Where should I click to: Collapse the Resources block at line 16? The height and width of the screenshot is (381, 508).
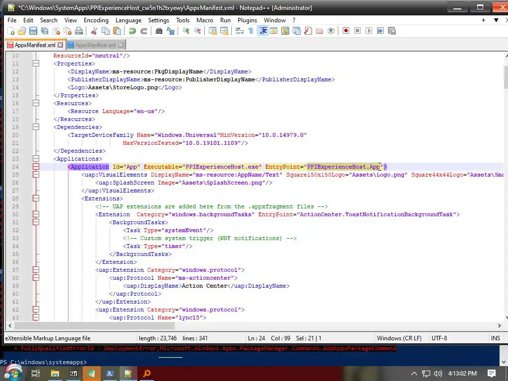click(36, 103)
